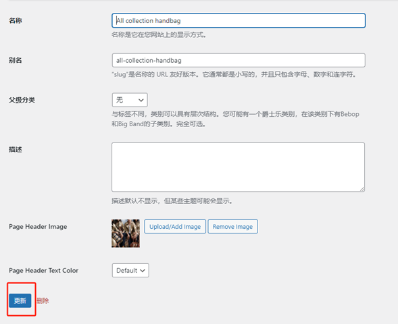Click the 描述 field label
This screenshot has width=398, height=324.
(16, 150)
